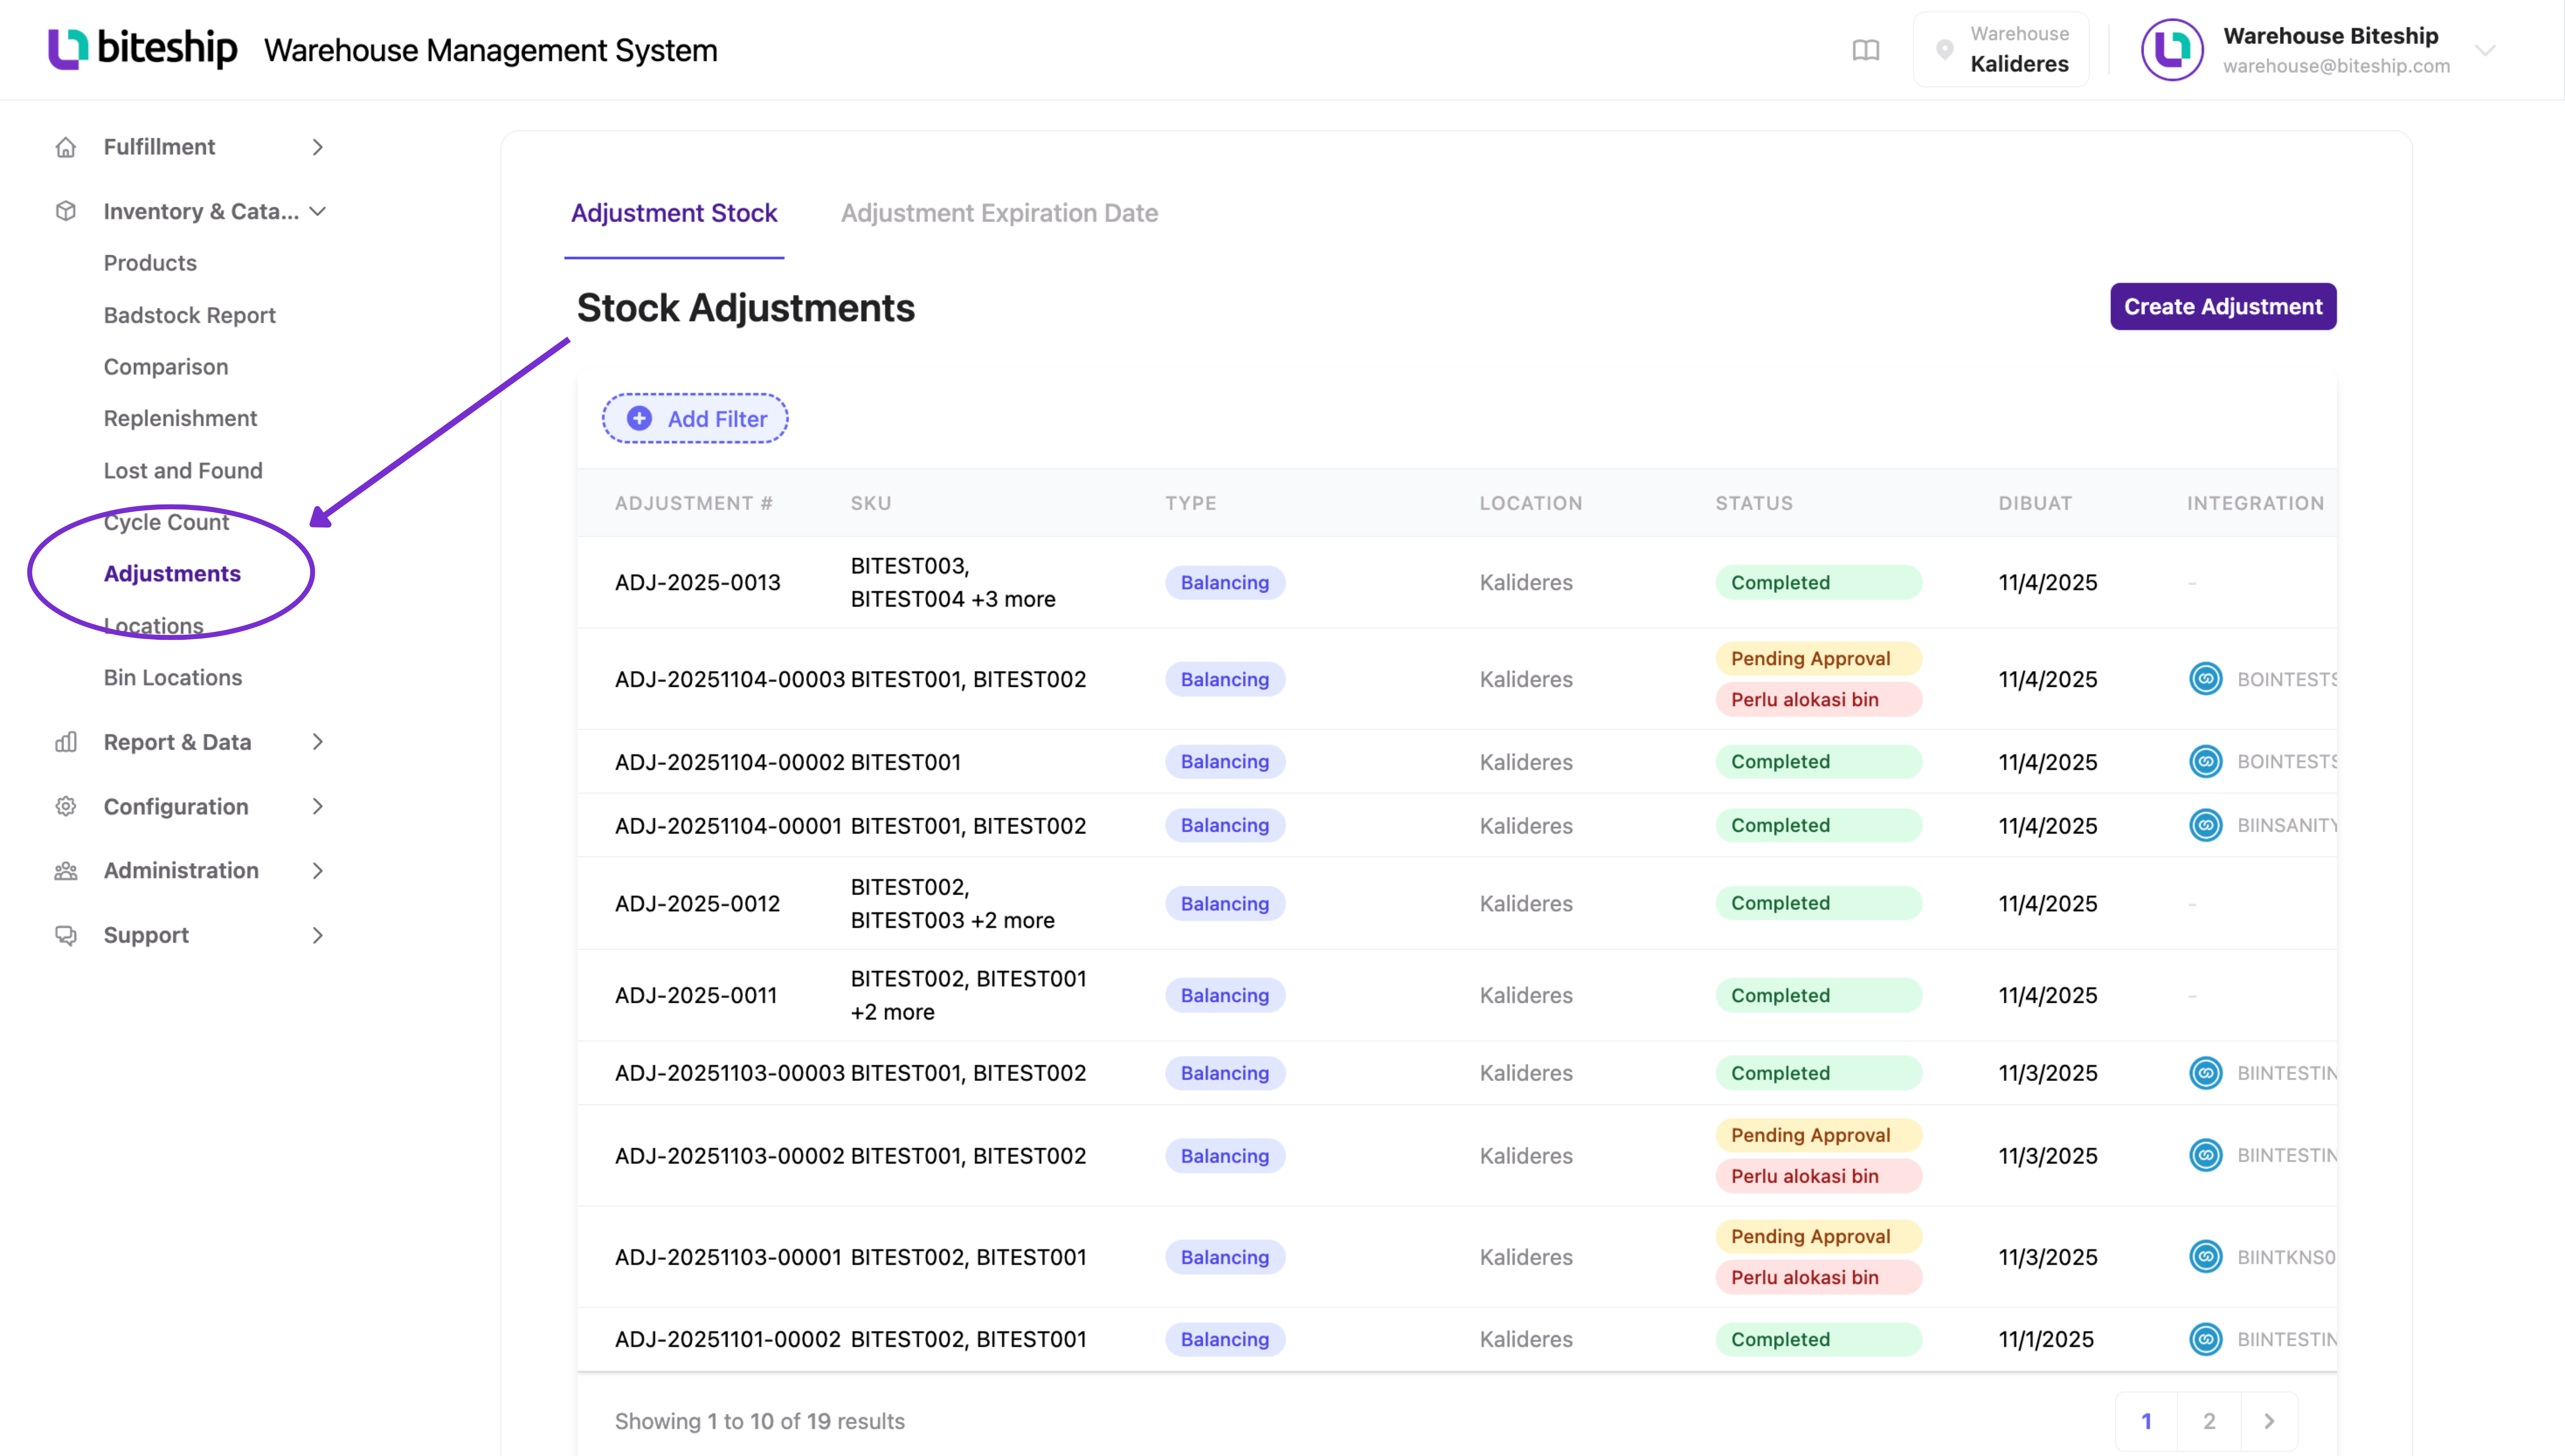Go to pagination page 2

(x=2209, y=1421)
